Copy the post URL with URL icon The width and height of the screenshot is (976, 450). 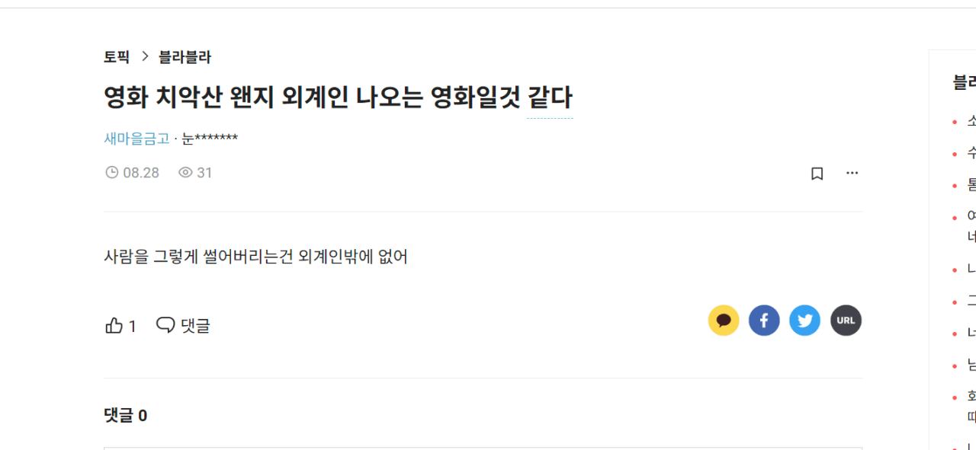846,321
